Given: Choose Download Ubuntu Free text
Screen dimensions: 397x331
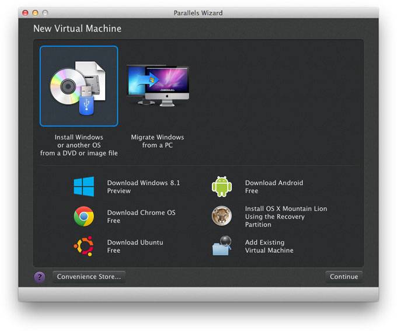Looking at the screenshot, I should tap(135, 246).
